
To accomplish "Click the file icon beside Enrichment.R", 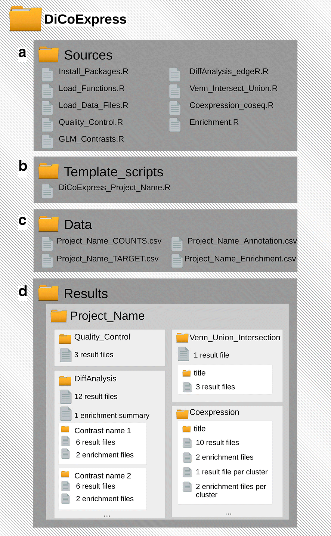I will (175, 125).
